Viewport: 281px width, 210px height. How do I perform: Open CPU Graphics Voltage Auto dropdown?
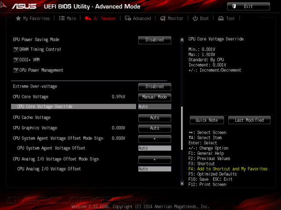point(155,128)
